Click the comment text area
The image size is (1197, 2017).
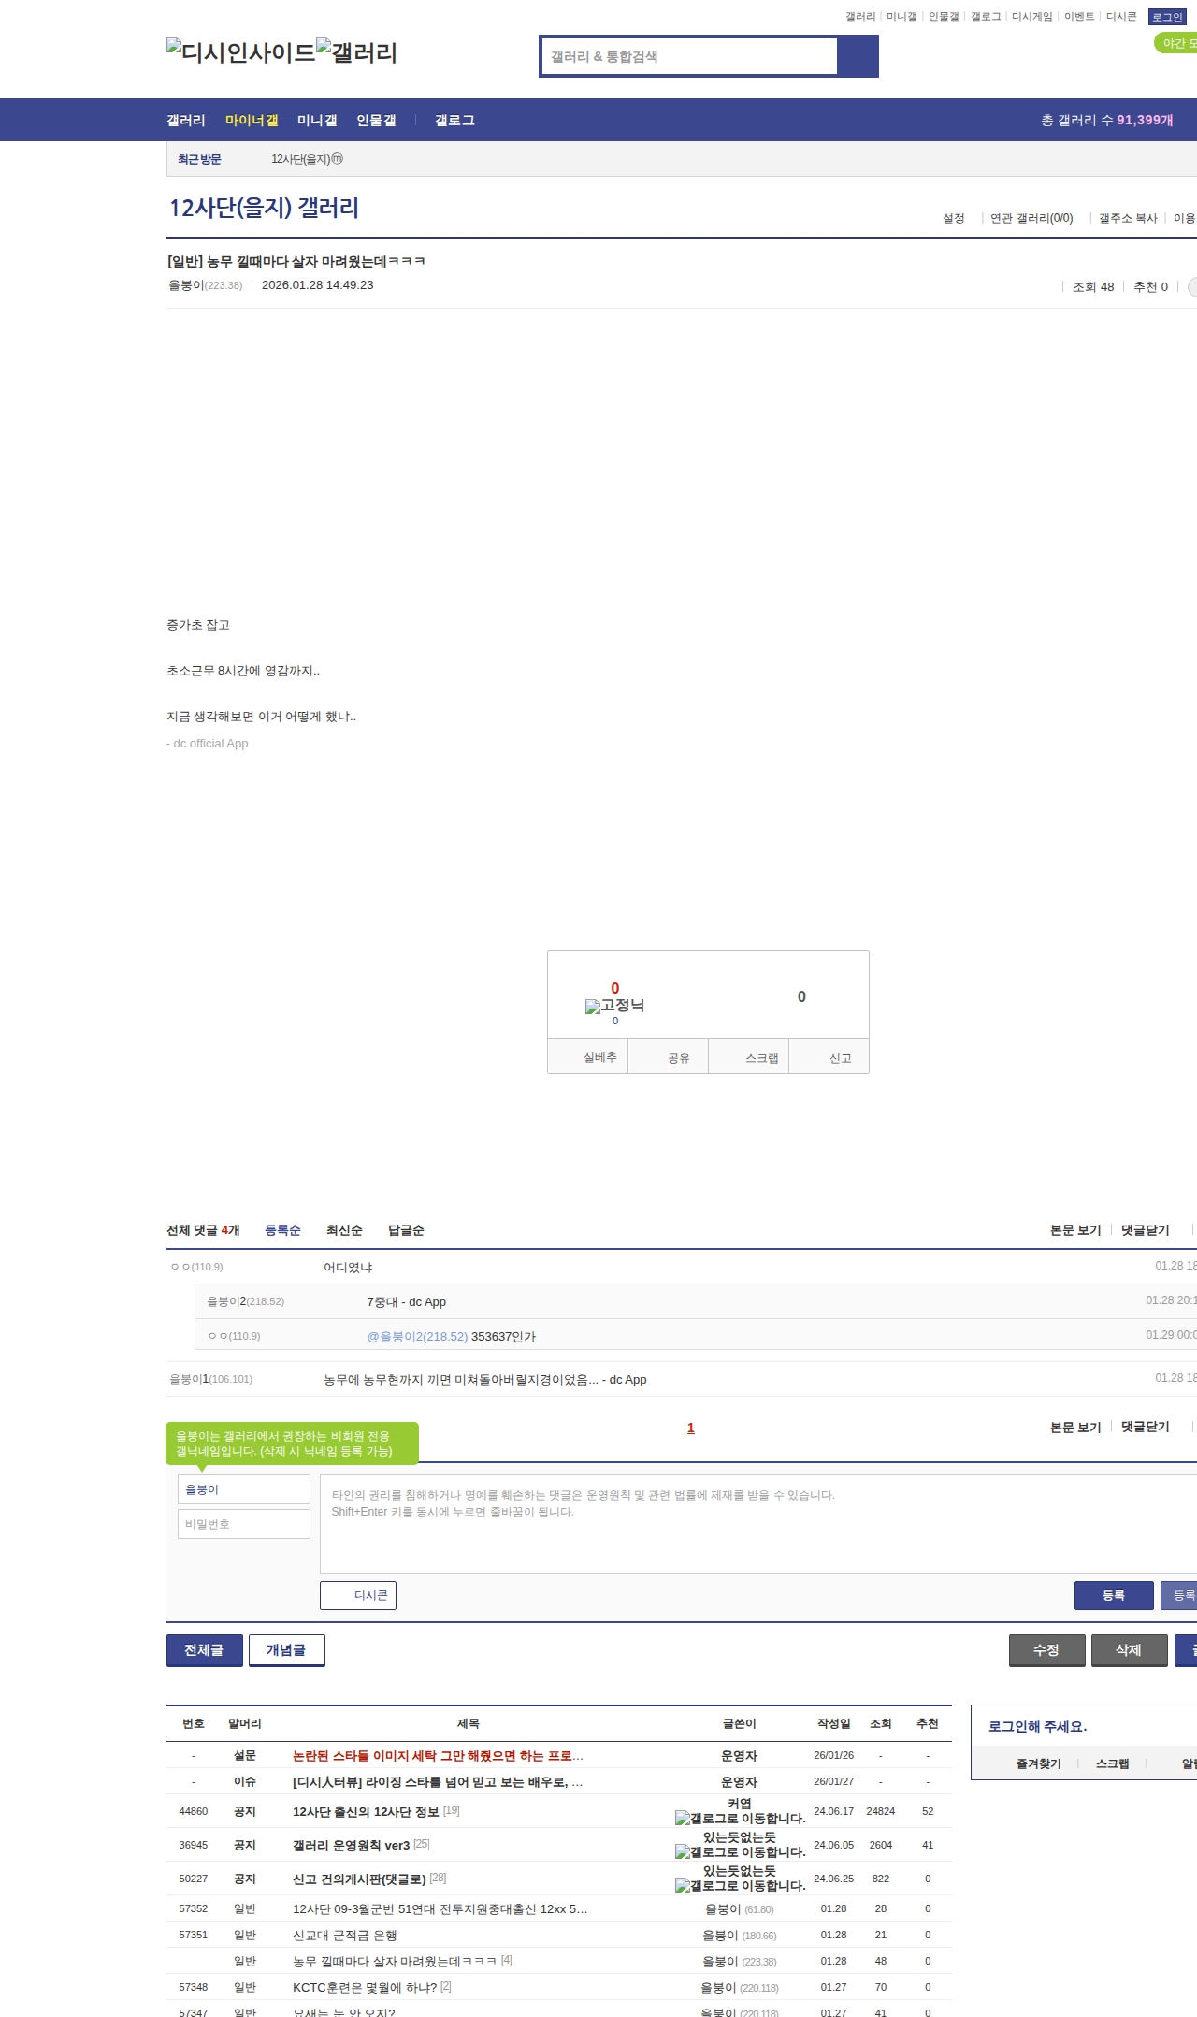(758, 1524)
